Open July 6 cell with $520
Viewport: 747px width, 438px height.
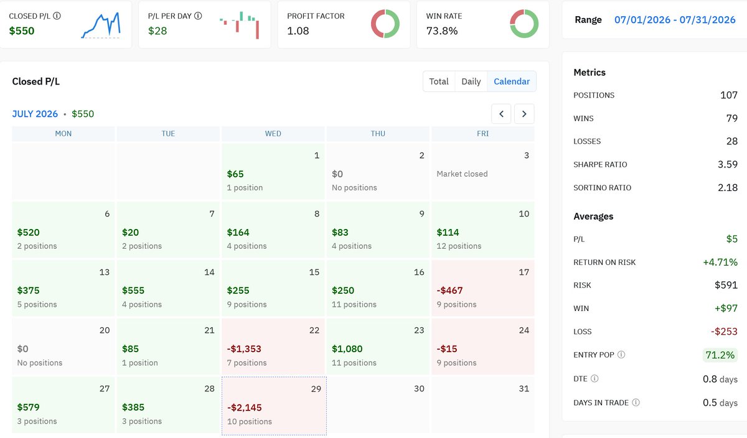[63, 230]
